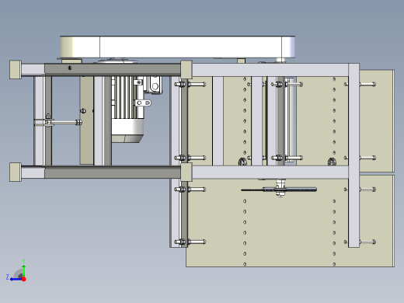Click the blue Z axis arrow of triad
This screenshot has height=303, width=404.
pyautogui.click(x=16, y=279)
